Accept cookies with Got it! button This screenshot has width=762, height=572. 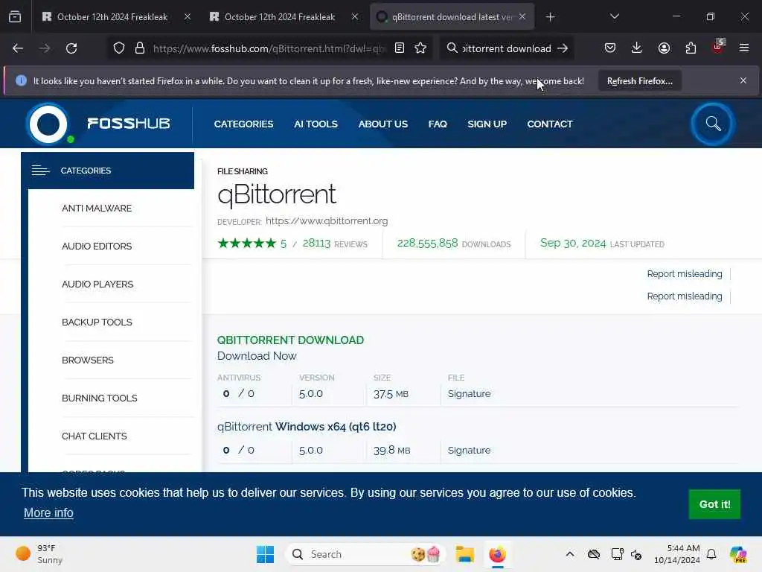pyautogui.click(x=714, y=504)
